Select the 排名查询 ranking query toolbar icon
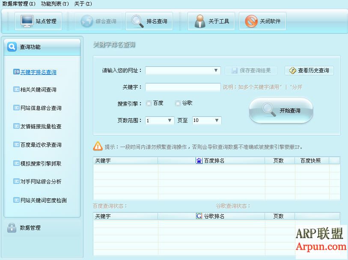The image size is (348, 260). (x=149, y=21)
